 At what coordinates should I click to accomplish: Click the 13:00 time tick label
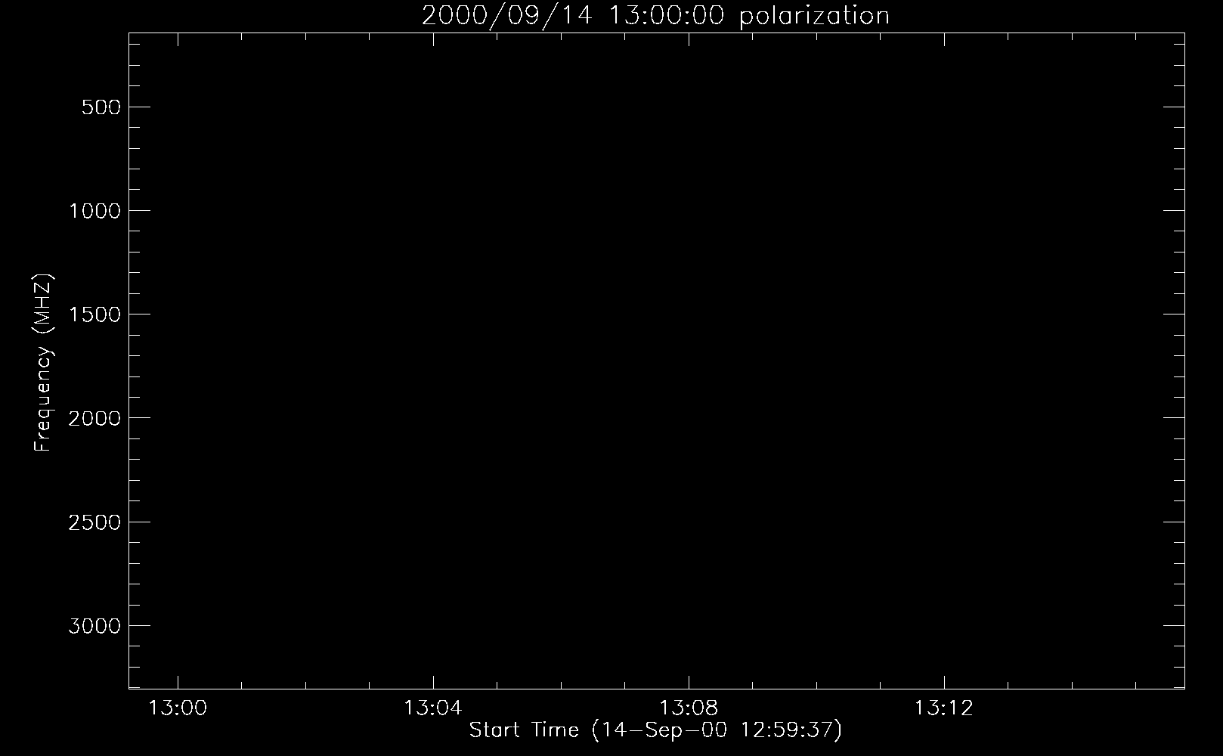[178, 708]
